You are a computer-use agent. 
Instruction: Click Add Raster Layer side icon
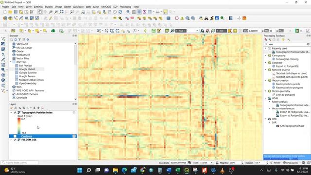(x=3, y=44)
